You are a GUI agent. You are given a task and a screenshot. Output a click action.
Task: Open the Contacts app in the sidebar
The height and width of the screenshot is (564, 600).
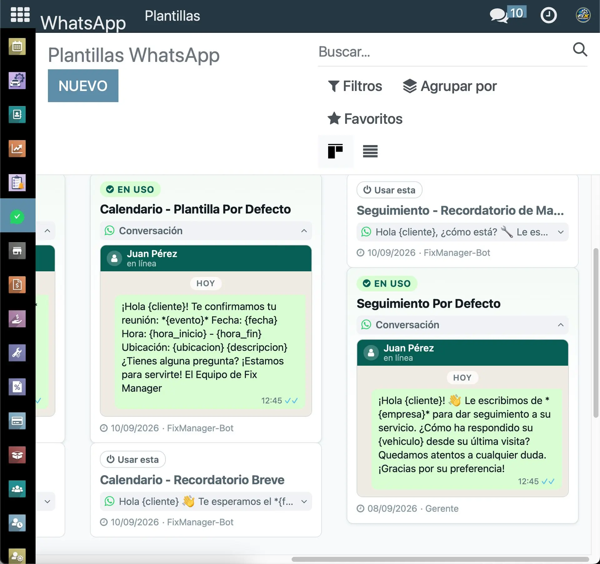point(17,115)
